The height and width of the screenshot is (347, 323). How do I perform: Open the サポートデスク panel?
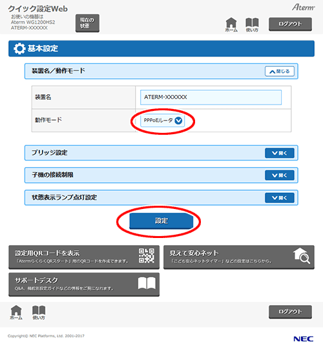pos(84,284)
